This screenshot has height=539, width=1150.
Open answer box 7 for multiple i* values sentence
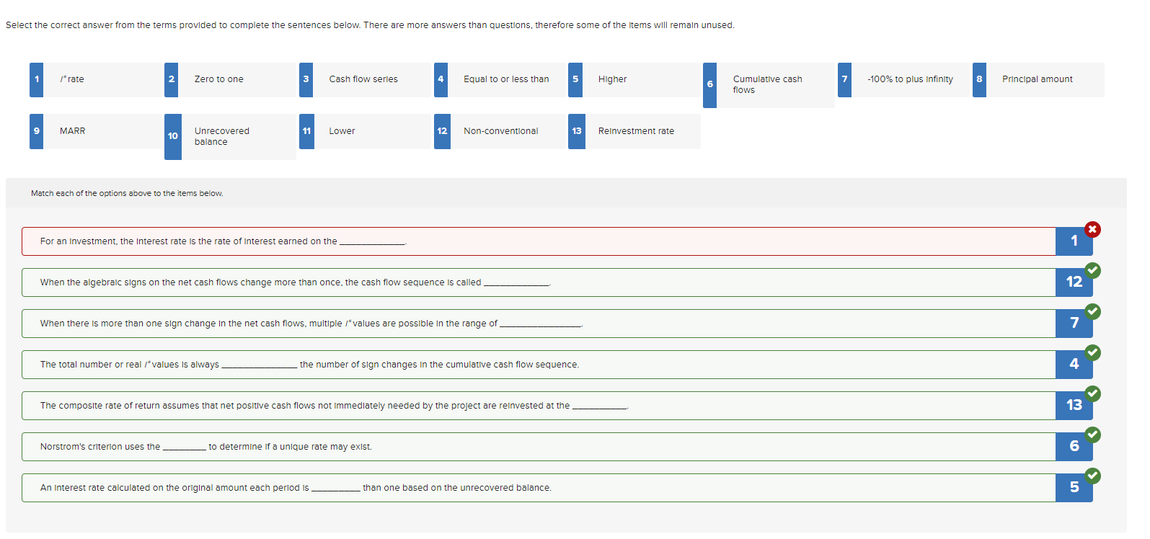[x=1074, y=324]
